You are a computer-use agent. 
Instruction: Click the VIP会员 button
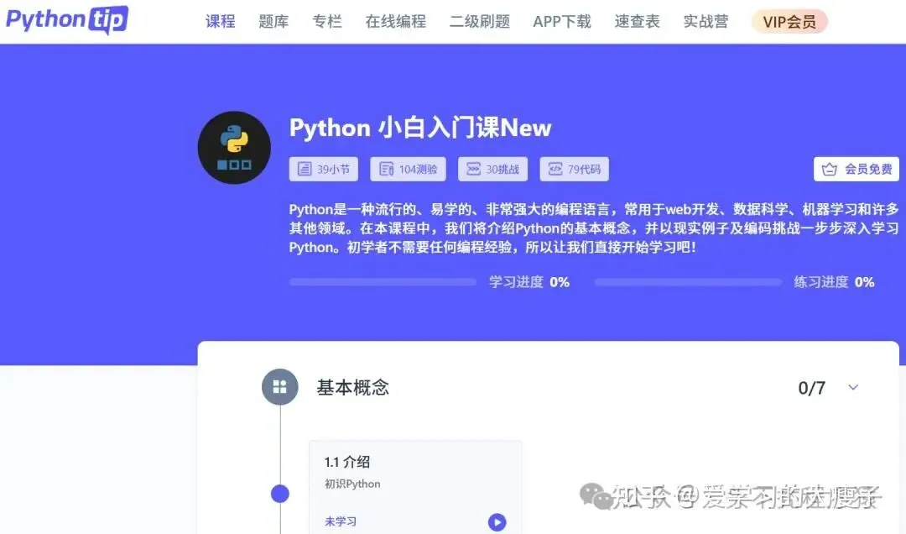789,22
